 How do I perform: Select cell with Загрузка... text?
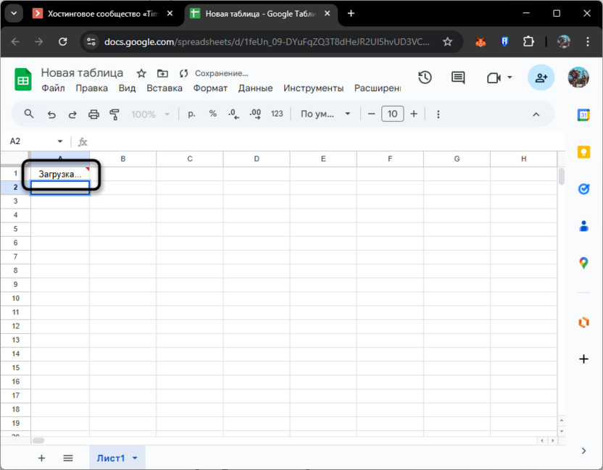coord(60,174)
